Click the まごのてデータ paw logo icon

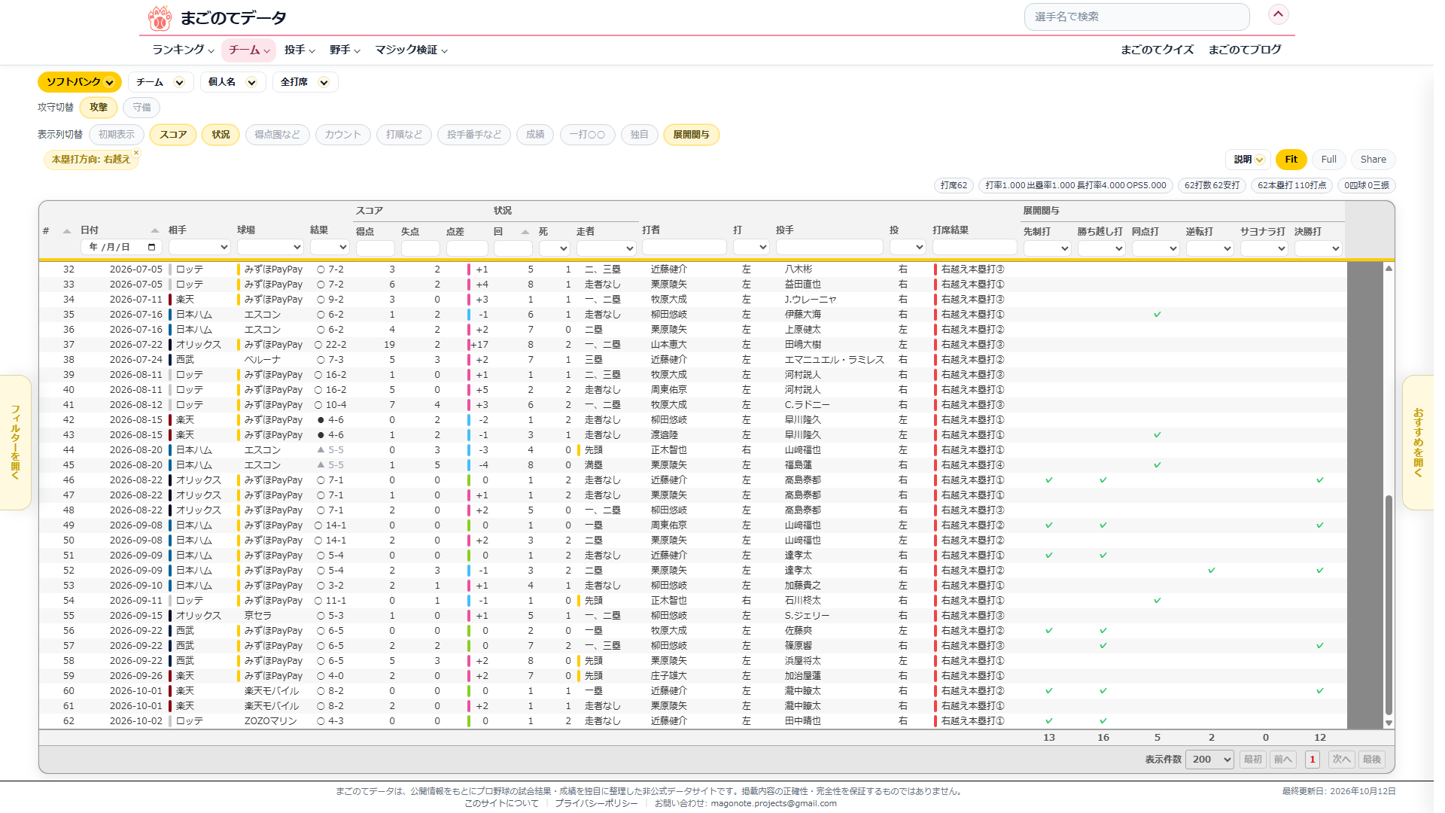coord(160,17)
